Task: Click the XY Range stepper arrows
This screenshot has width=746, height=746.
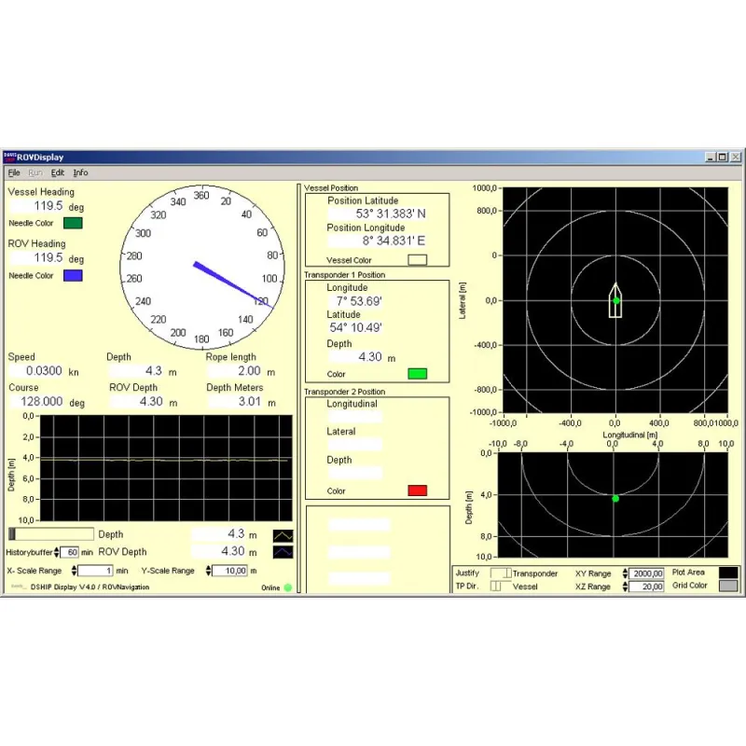Action: point(625,573)
